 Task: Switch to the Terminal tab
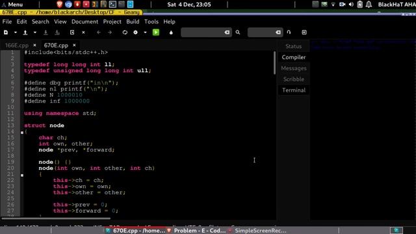(293, 90)
